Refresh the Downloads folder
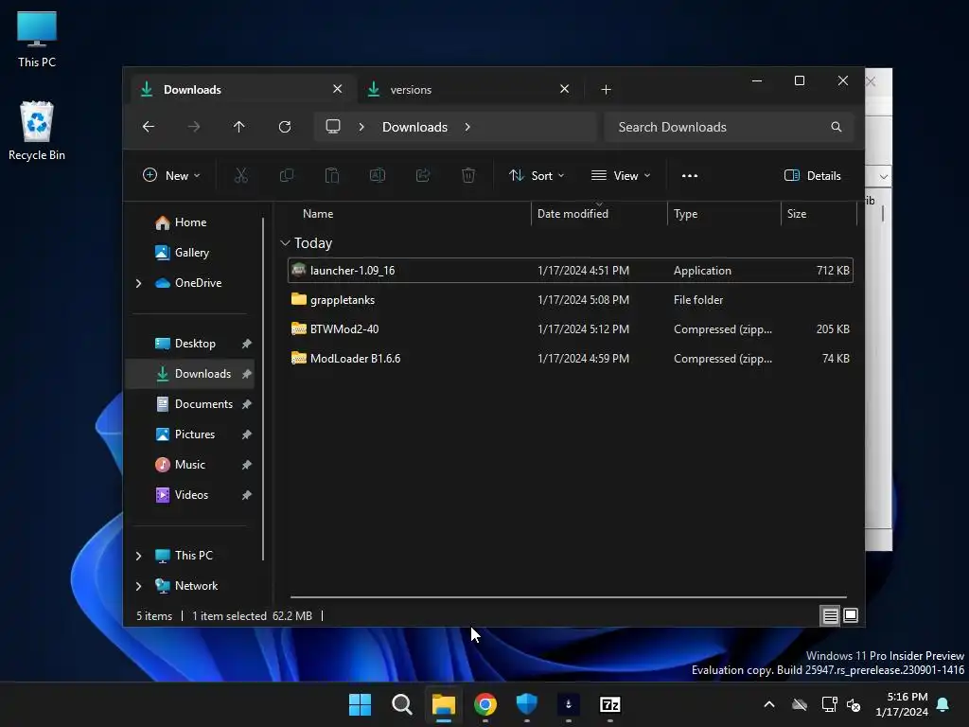The height and width of the screenshot is (727, 969). (x=284, y=127)
